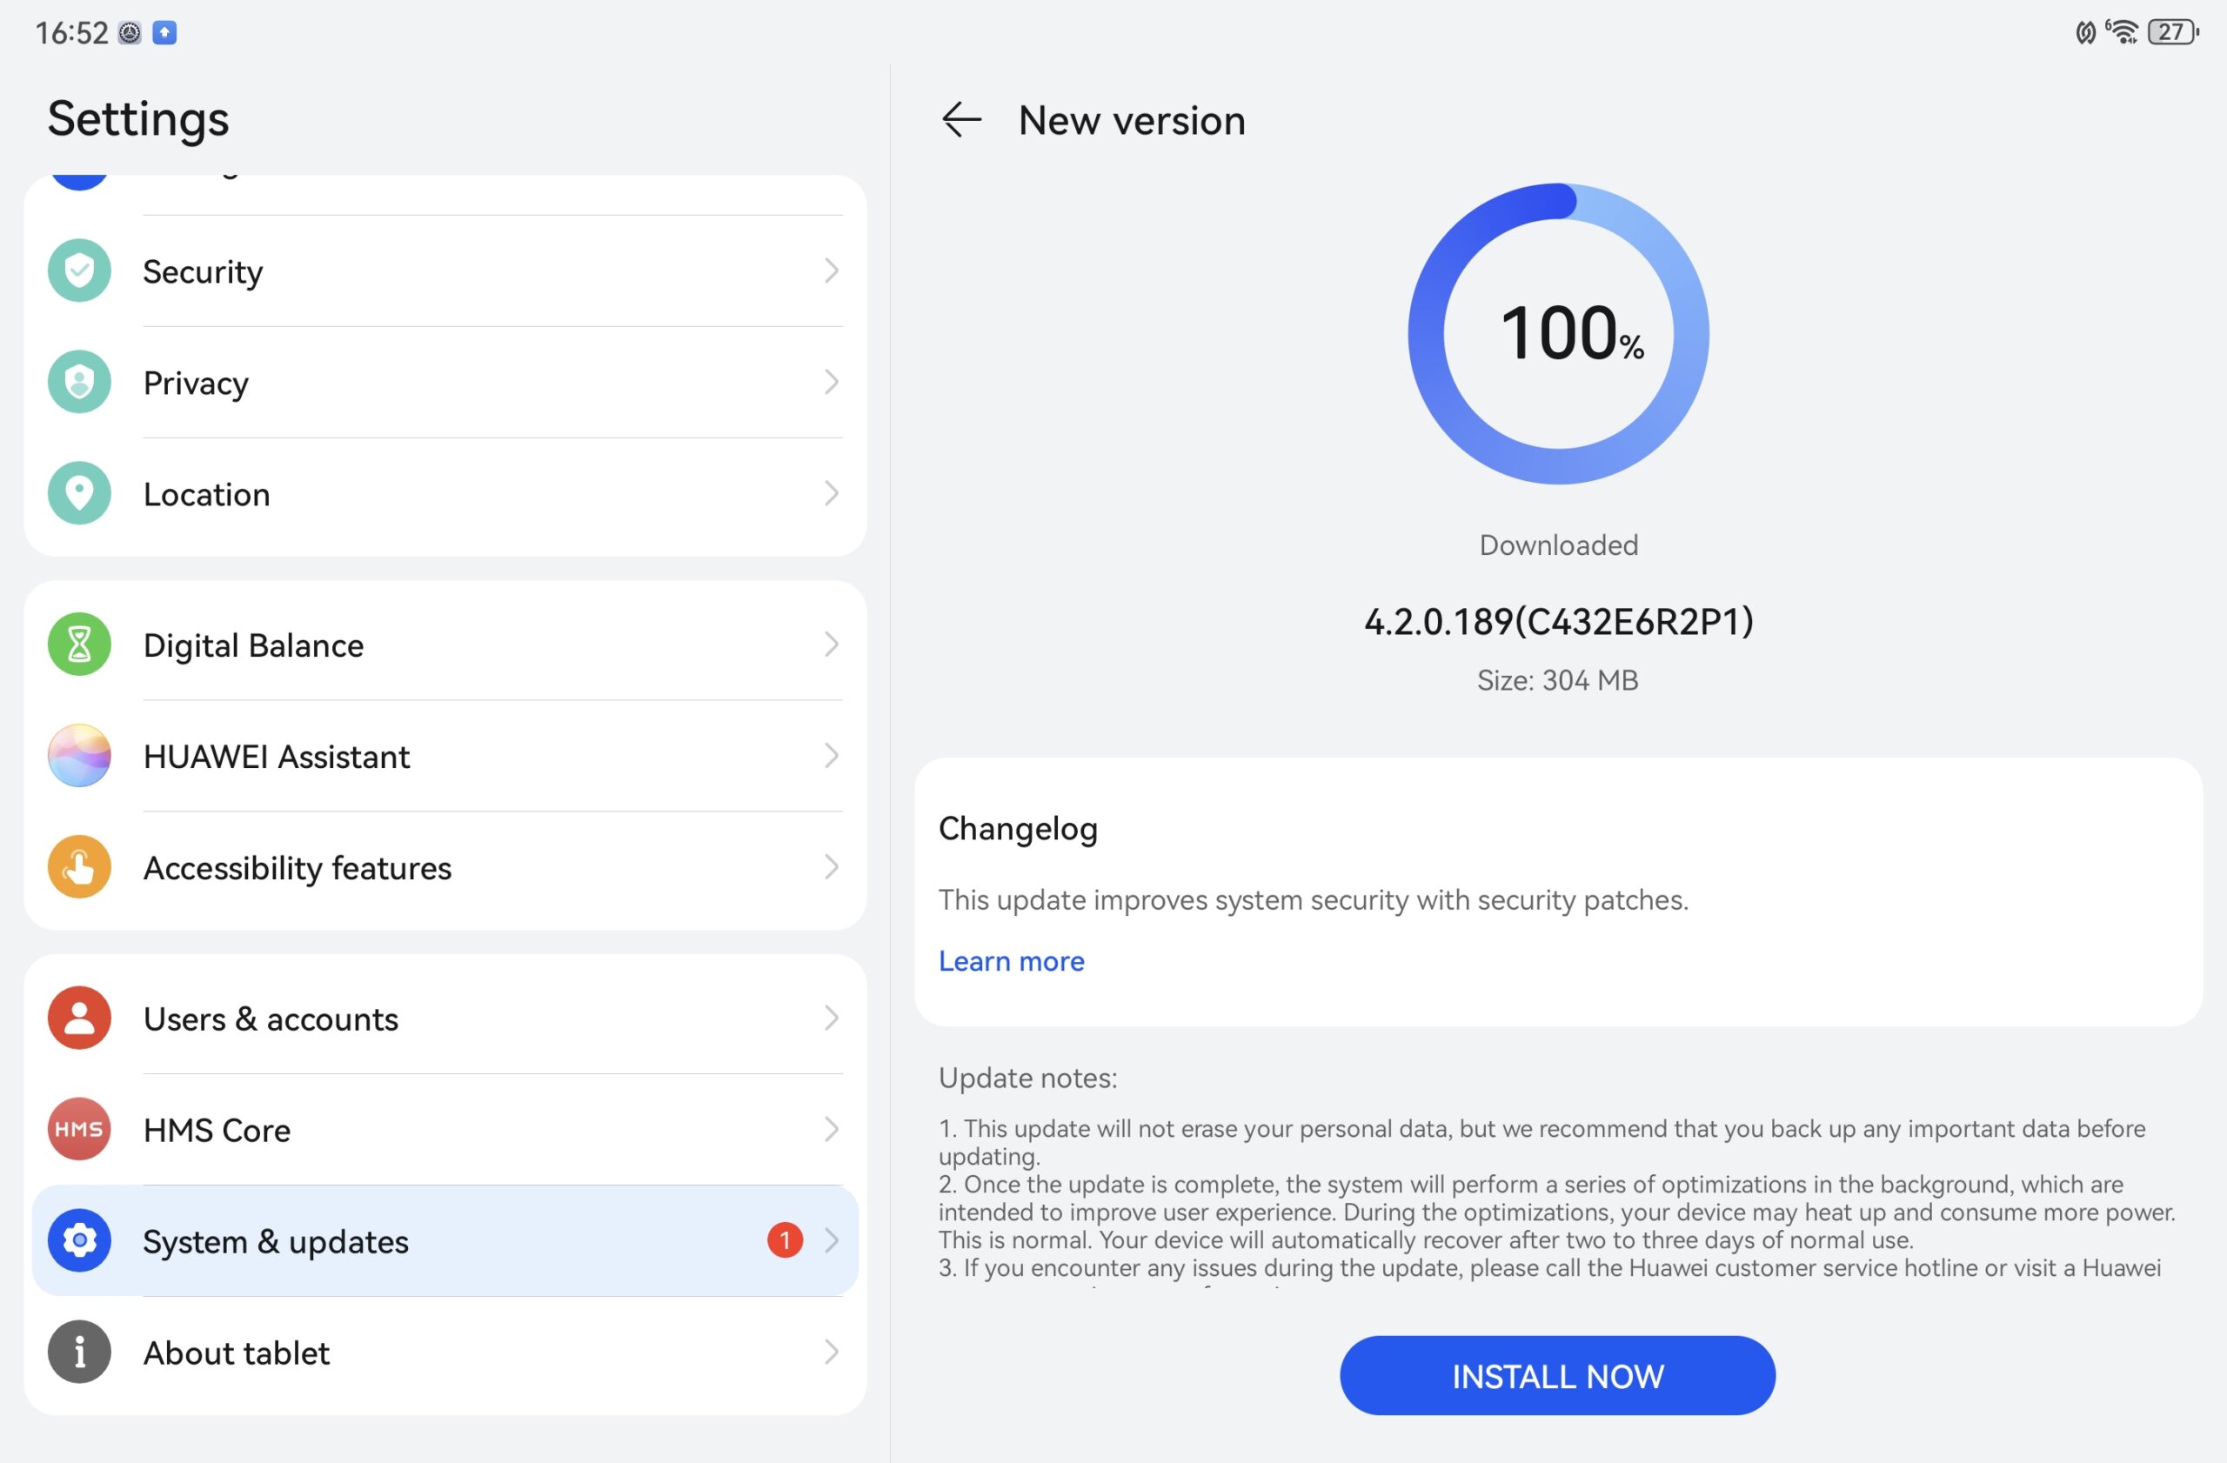This screenshot has height=1463, width=2227.
Task: Tap the Security shield icon
Action: coord(79,271)
